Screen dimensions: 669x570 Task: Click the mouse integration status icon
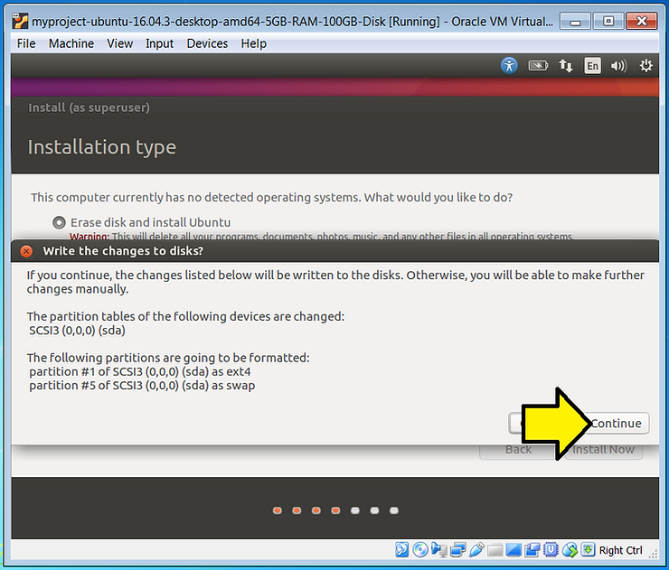pyautogui.click(x=570, y=550)
